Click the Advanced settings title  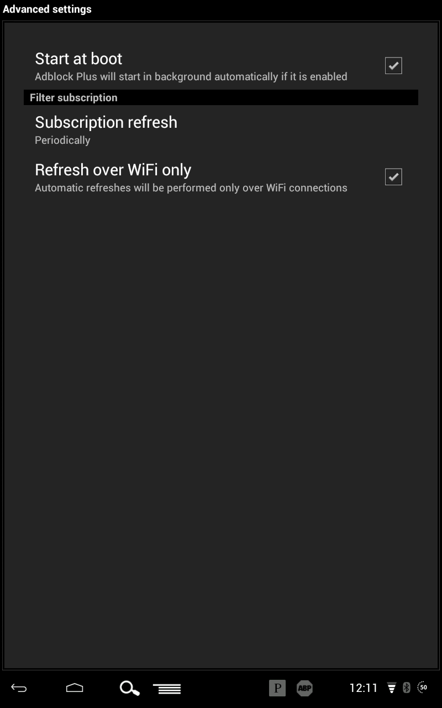[x=47, y=9]
